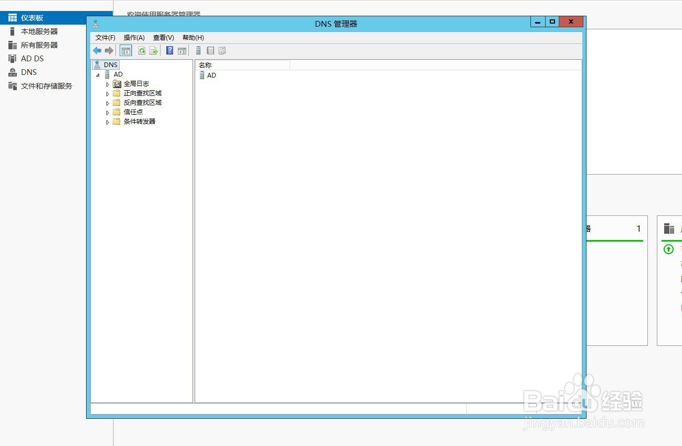Select 反向查找区域 folder
The width and height of the screenshot is (682, 446).
click(x=143, y=103)
